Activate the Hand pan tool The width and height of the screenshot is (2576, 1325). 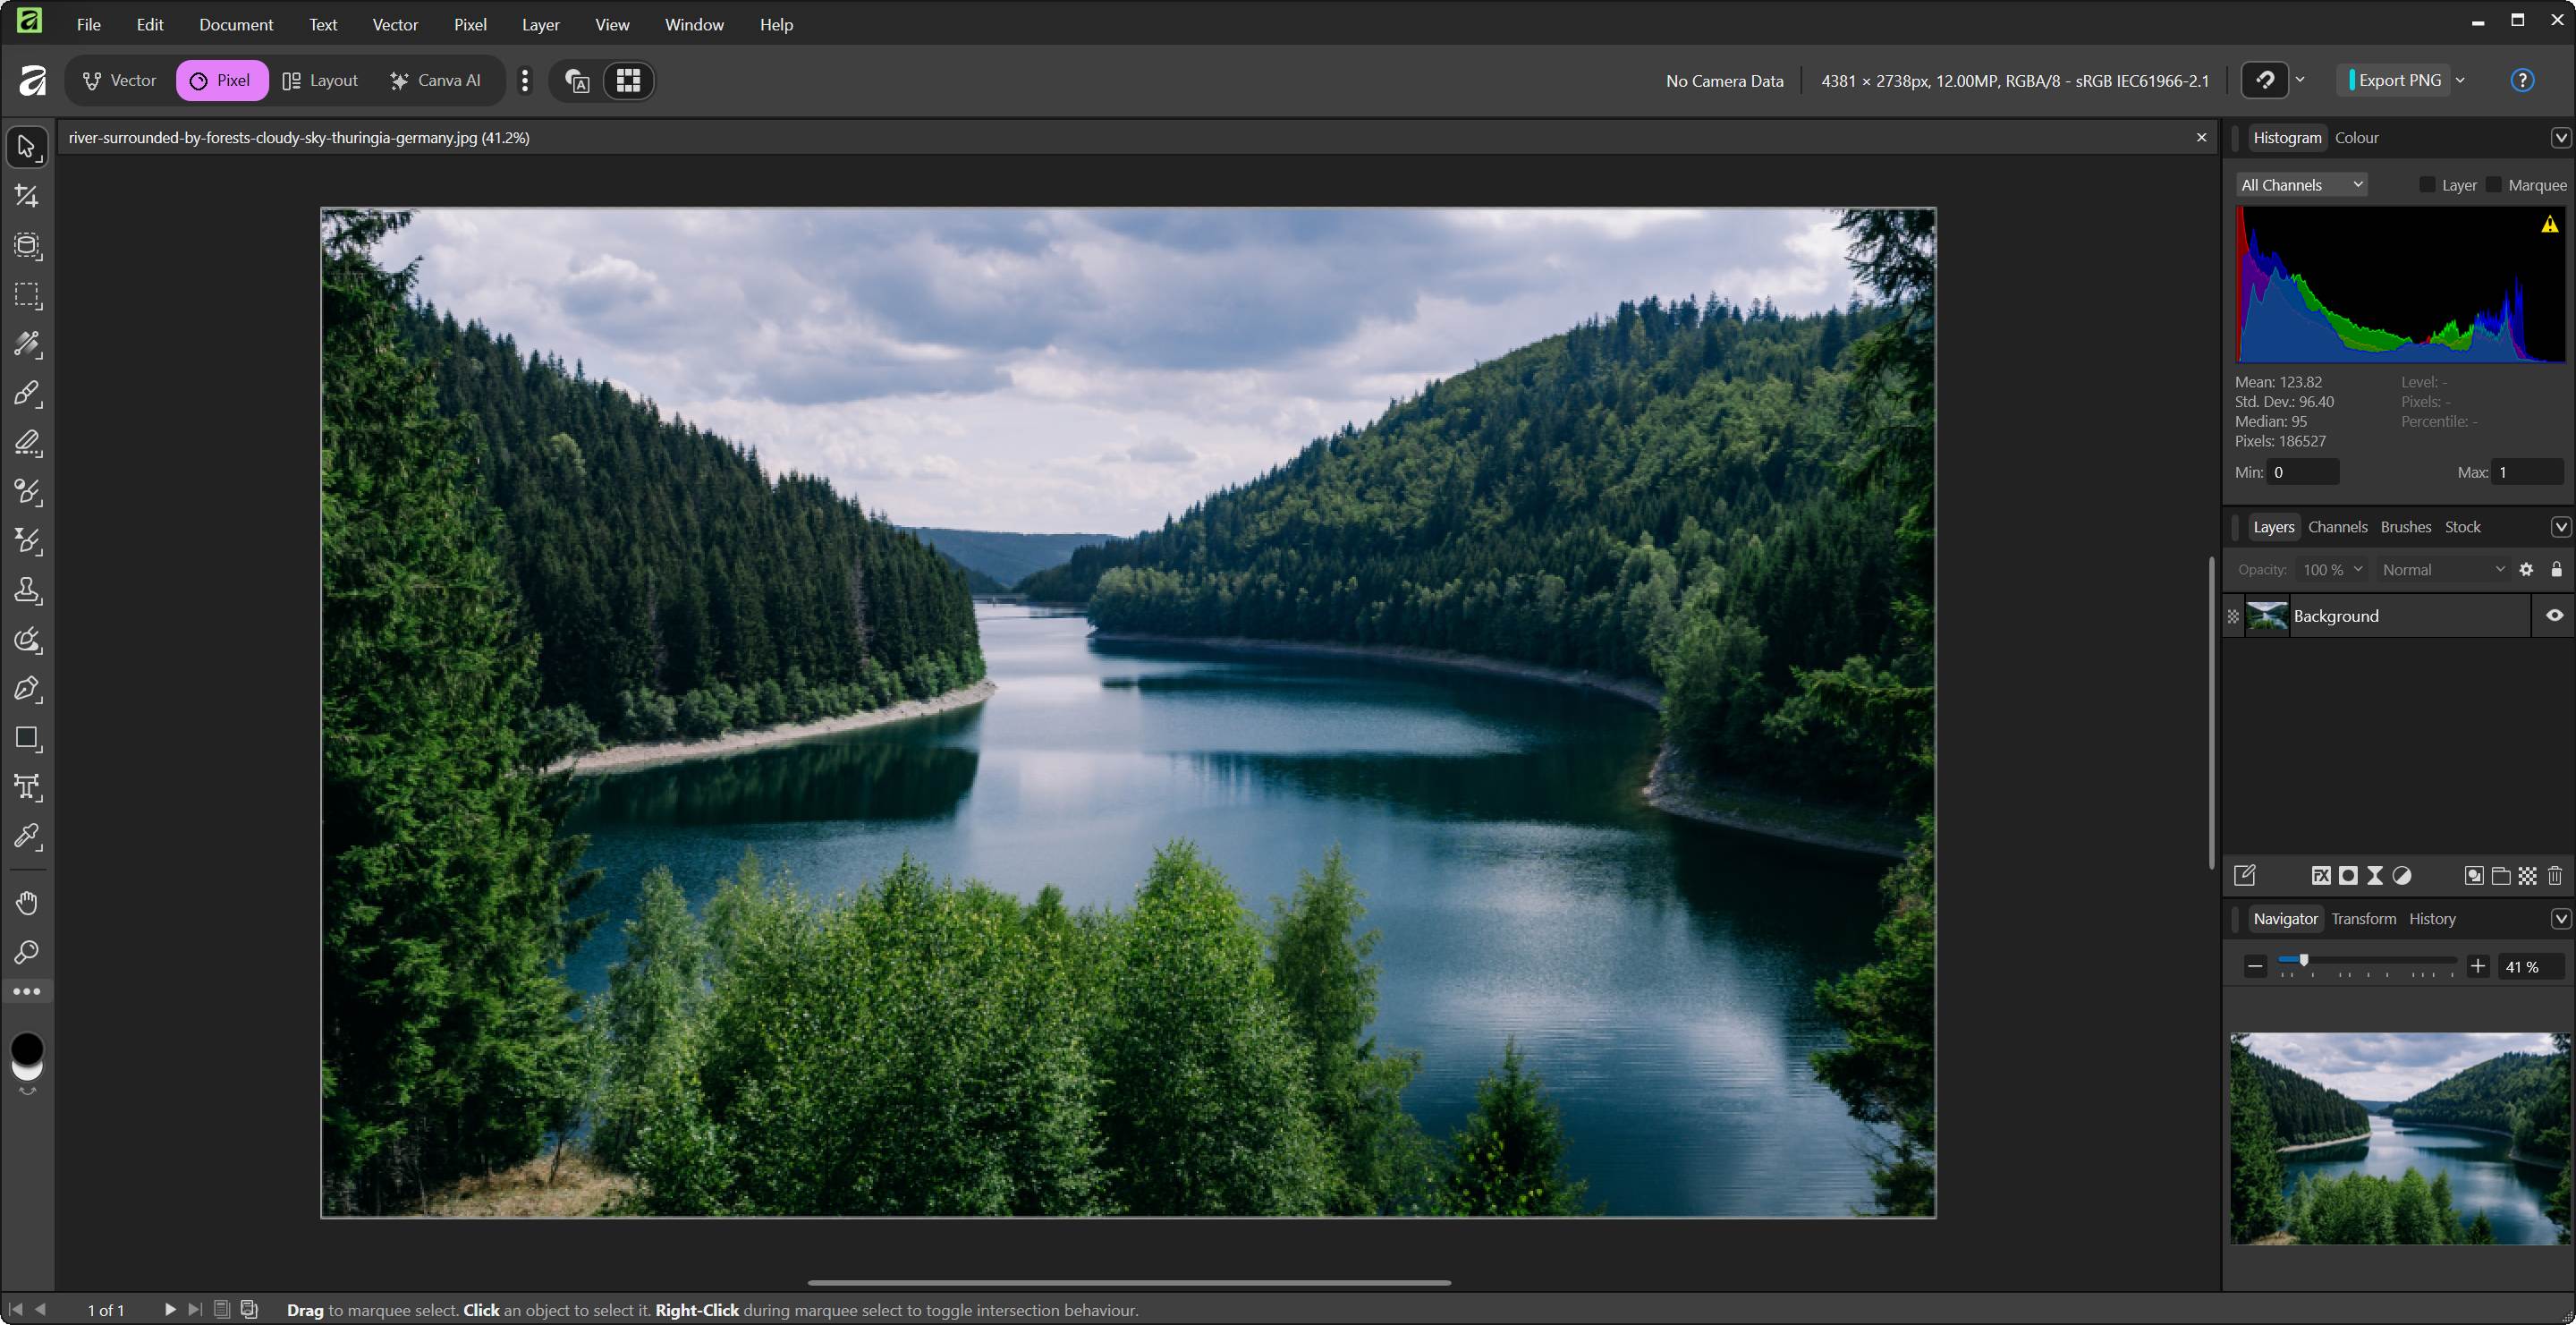pyautogui.click(x=27, y=903)
